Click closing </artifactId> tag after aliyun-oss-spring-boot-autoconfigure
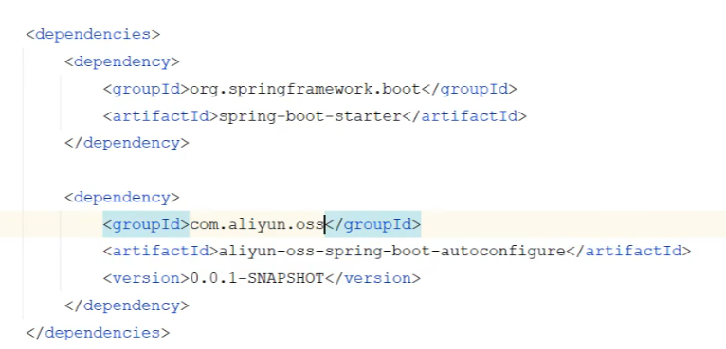The height and width of the screenshot is (349, 726). tap(628, 252)
